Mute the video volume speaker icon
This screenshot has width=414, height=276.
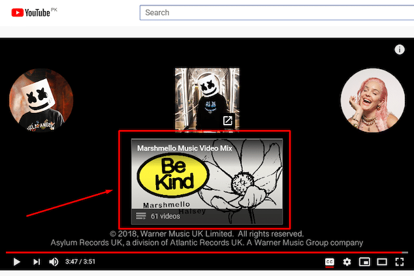[x=54, y=262]
